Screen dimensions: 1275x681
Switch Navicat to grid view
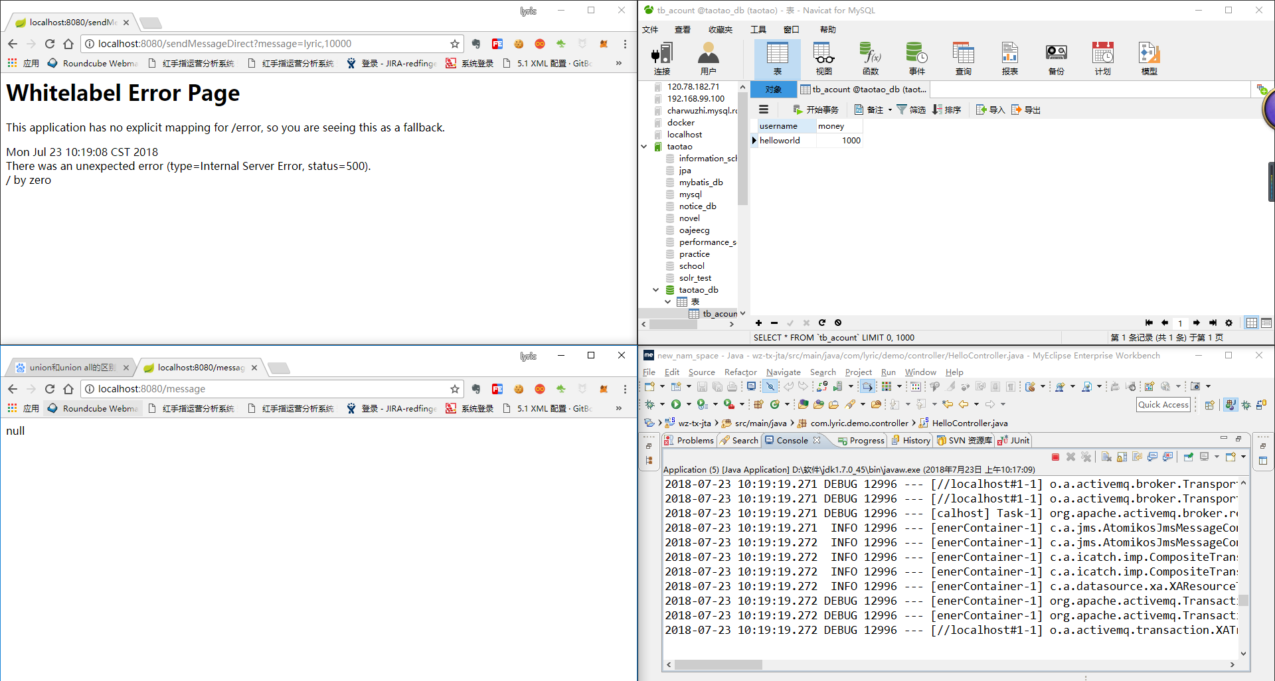pyautogui.click(x=1252, y=323)
